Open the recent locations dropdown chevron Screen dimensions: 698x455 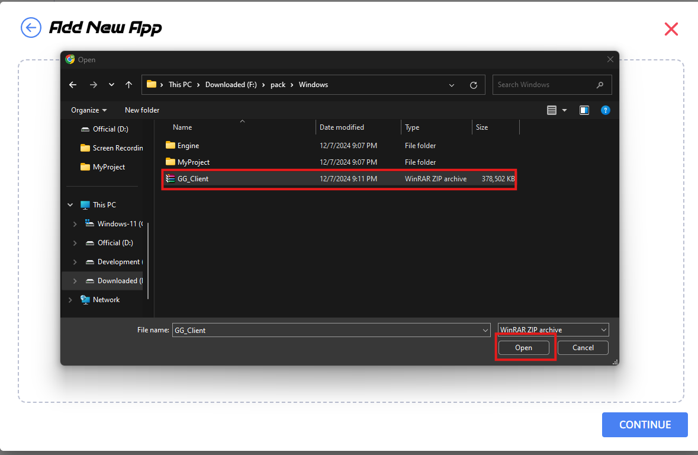pyautogui.click(x=111, y=85)
